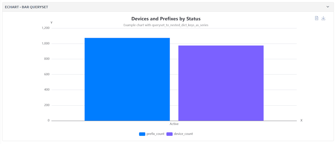The width and height of the screenshot is (336, 144).
Task: Click the X axis name label
Action: pos(301,121)
